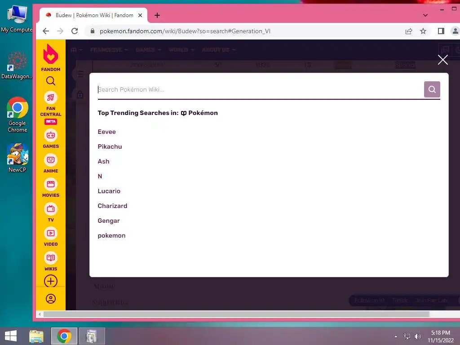Viewport: 460px width, 345px height.
Task: Select trending search Lucario
Action: [109, 191]
